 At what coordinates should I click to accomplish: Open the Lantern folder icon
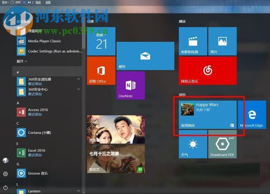point(21,191)
